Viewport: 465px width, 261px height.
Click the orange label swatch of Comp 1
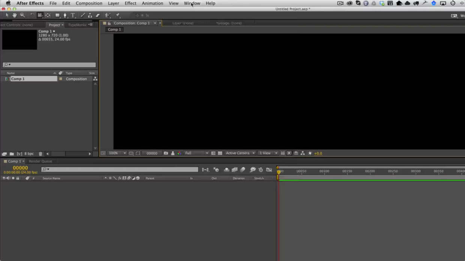[61, 79]
